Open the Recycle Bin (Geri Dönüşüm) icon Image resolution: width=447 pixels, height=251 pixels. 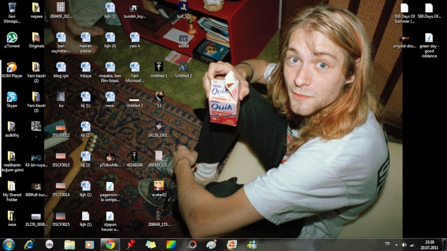point(12,13)
